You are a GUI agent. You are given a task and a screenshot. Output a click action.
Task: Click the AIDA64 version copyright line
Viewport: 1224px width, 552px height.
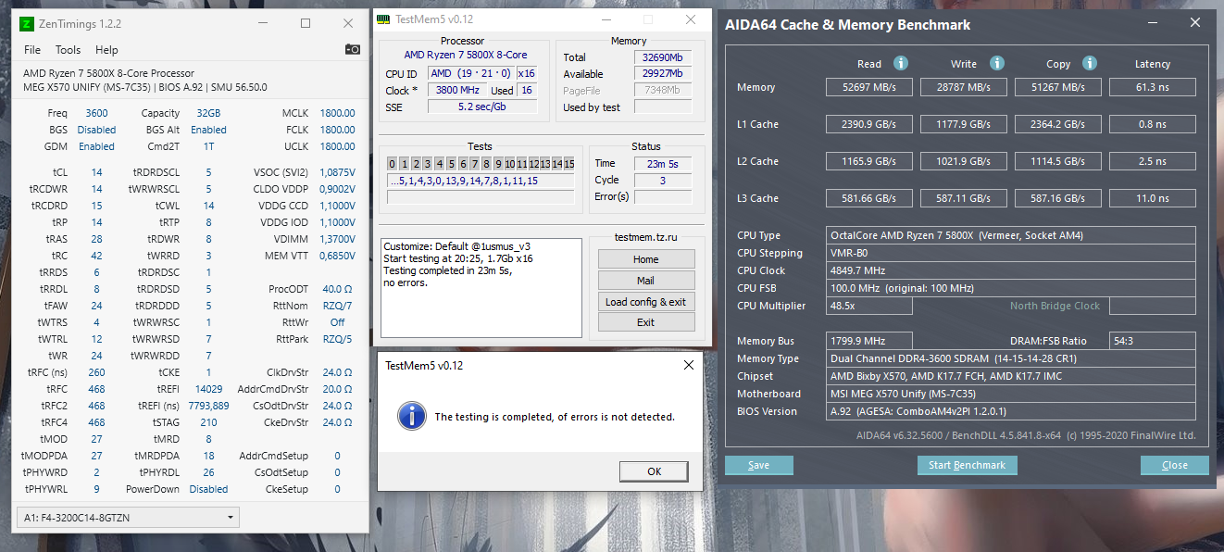tap(1026, 435)
